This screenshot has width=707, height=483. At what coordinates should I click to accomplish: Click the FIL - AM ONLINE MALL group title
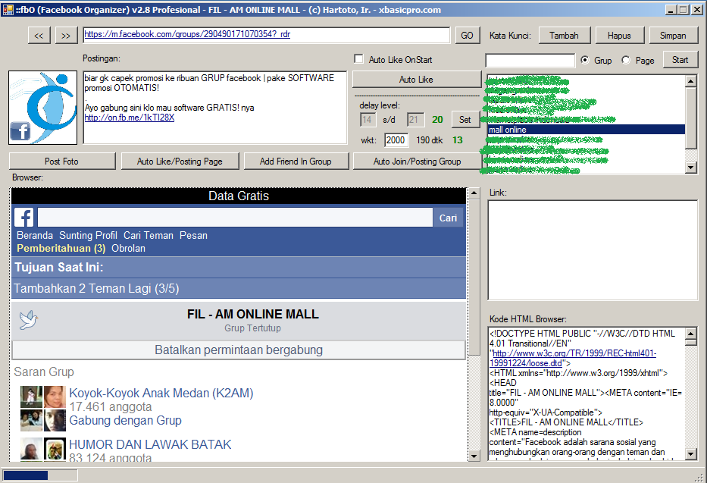(253, 315)
